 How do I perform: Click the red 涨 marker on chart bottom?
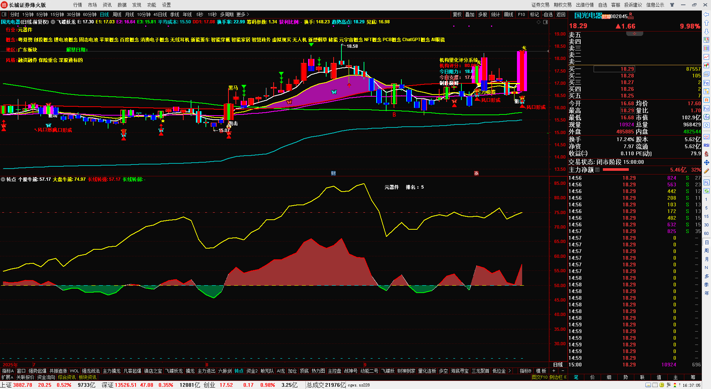tap(476, 173)
